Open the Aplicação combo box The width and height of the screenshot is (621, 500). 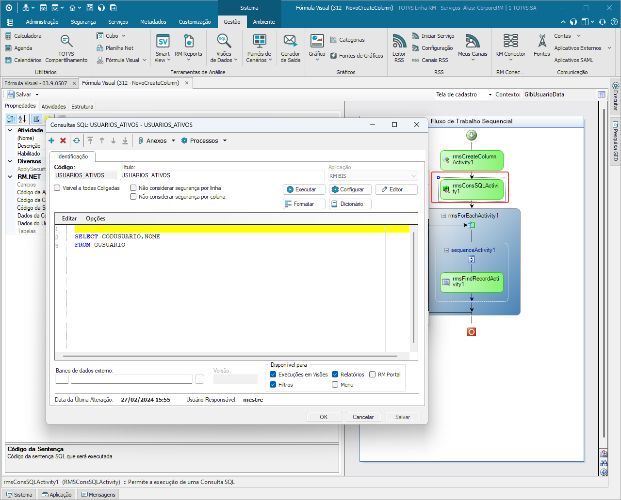coord(373,176)
